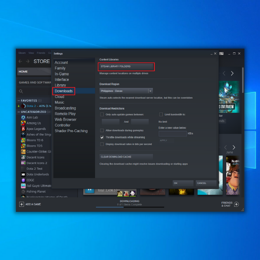260x260 pixels.
Task: Select Family settings category
Action: pos(60,68)
